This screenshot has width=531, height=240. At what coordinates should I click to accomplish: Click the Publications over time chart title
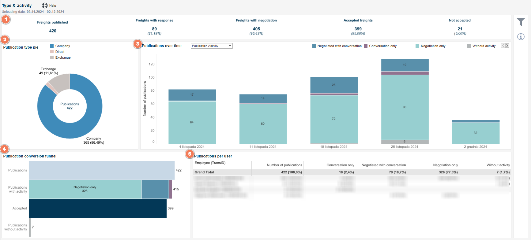(162, 46)
